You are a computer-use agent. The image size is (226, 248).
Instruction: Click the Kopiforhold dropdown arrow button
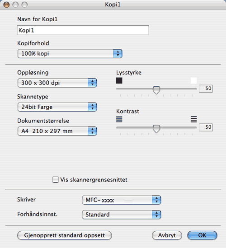(118, 53)
